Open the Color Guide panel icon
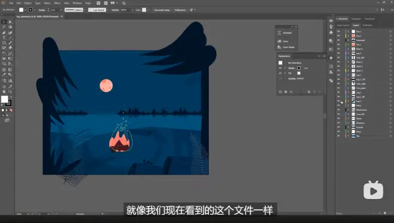This screenshot has height=223, width=394. 279,47
